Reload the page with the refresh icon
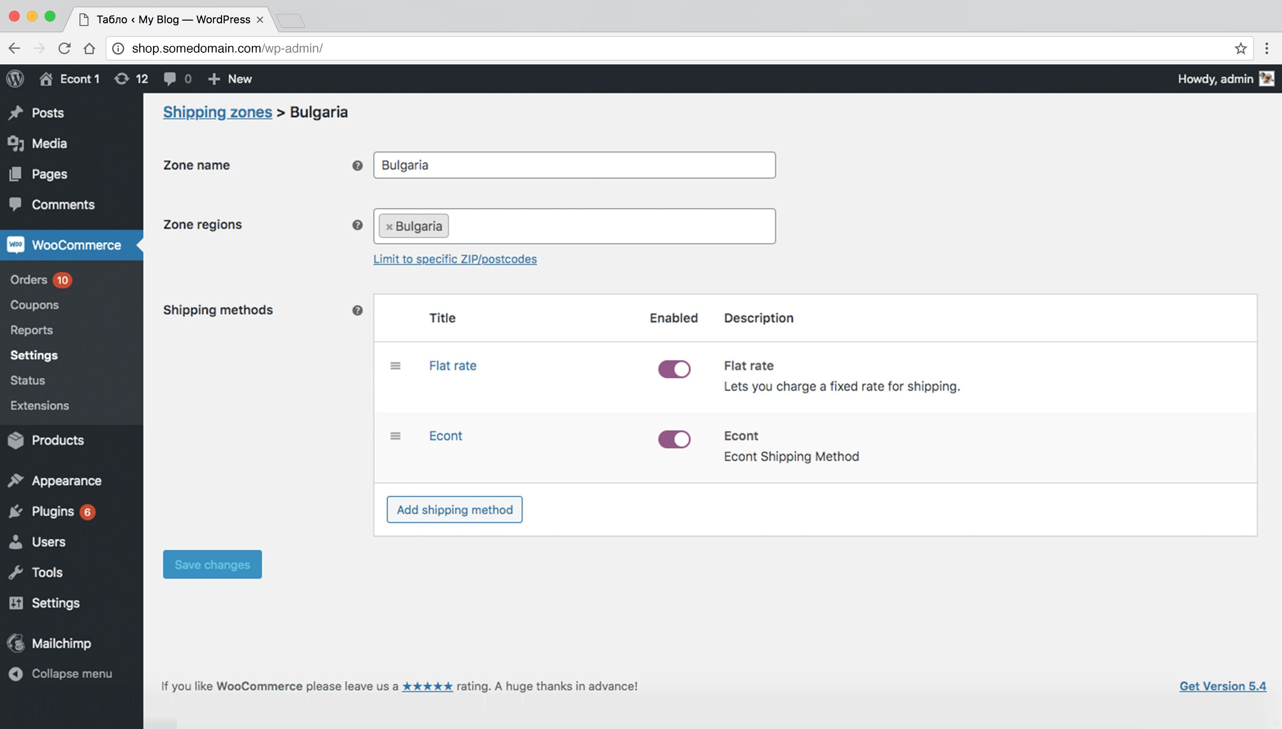The width and height of the screenshot is (1282, 729). click(65, 48)
